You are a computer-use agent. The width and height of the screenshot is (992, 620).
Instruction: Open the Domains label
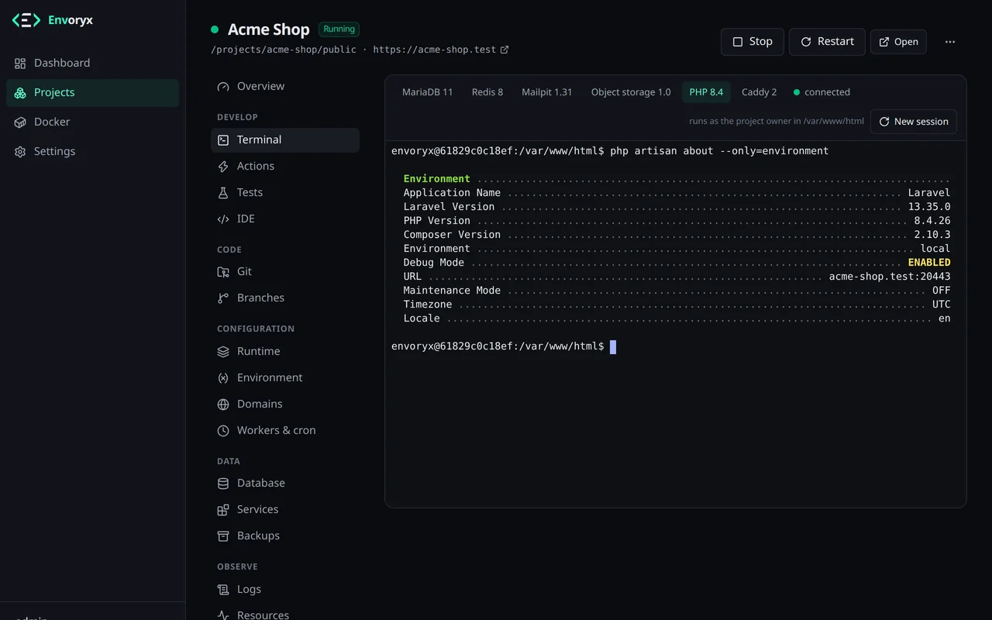click(260, 404)
